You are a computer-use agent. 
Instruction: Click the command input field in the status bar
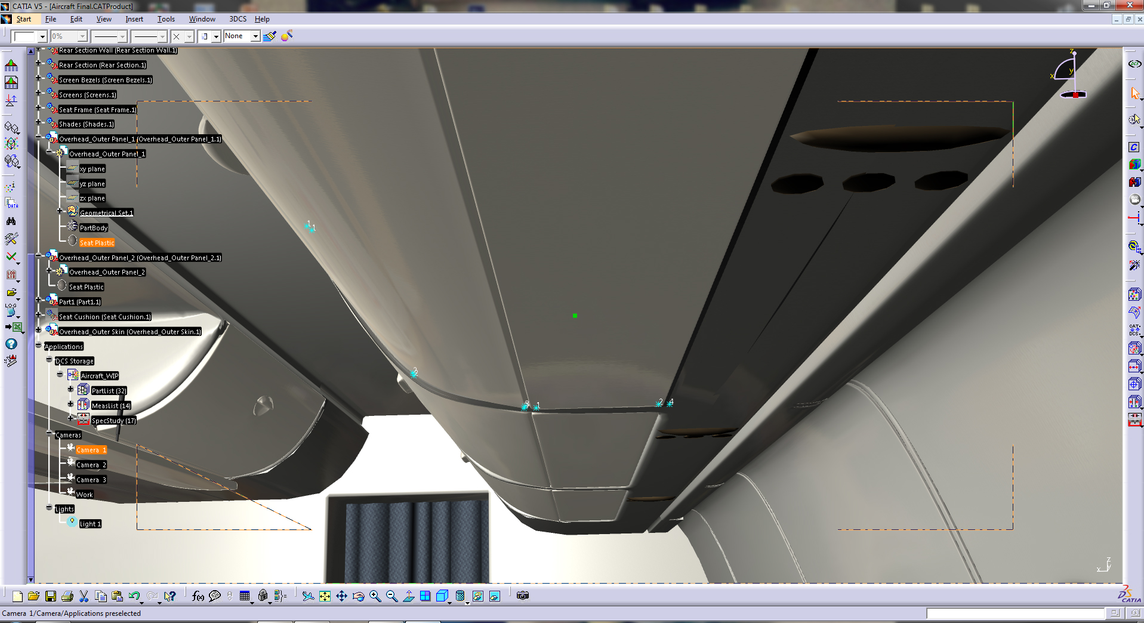pyautogui.click(x=1015, y=613)
